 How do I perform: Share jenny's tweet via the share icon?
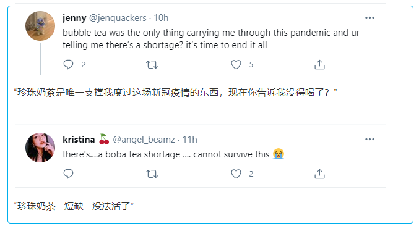[x=319, y=64]
